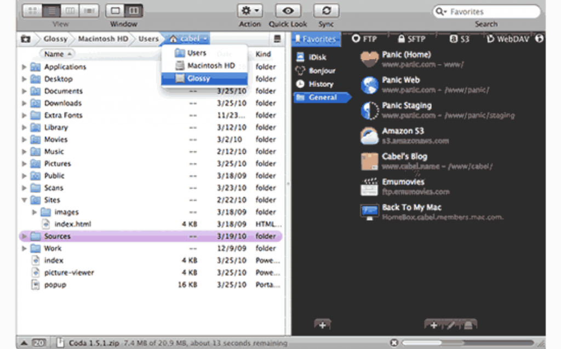The image size is (561, 349).
Task: Connect to Back To My Mac favorite
Action: pos(432,212)
